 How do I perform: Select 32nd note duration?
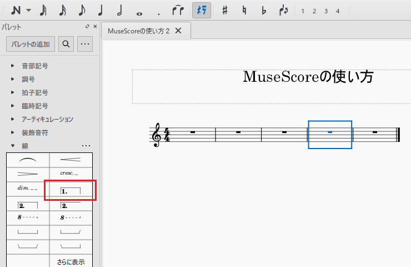(x=43, y=11)
